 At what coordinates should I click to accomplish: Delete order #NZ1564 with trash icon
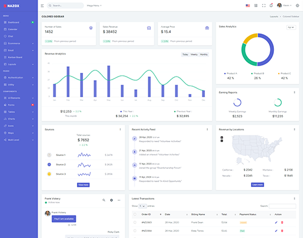tap(282, 231)
